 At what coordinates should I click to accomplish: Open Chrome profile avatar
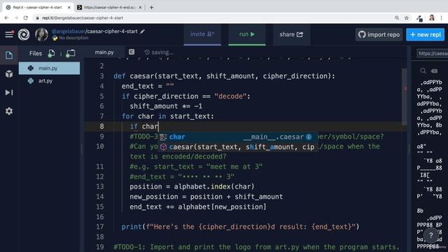point(432,17)
